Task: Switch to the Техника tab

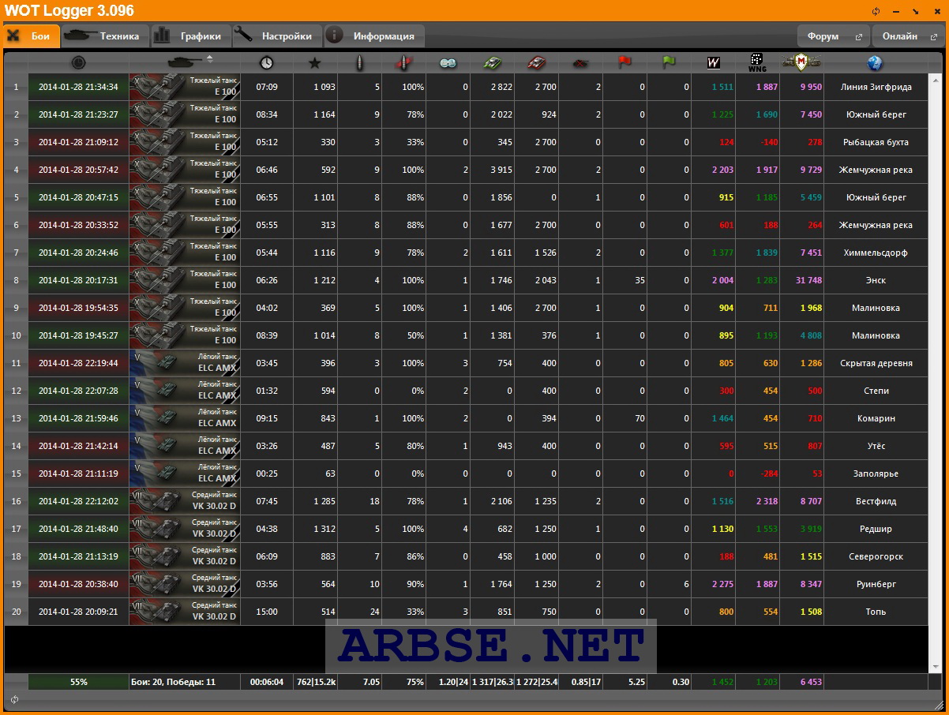Action: point(105,36)
